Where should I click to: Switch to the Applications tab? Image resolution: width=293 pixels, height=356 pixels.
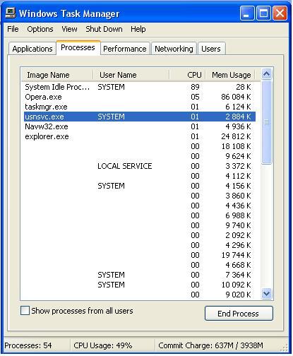(x=32, y=49)
